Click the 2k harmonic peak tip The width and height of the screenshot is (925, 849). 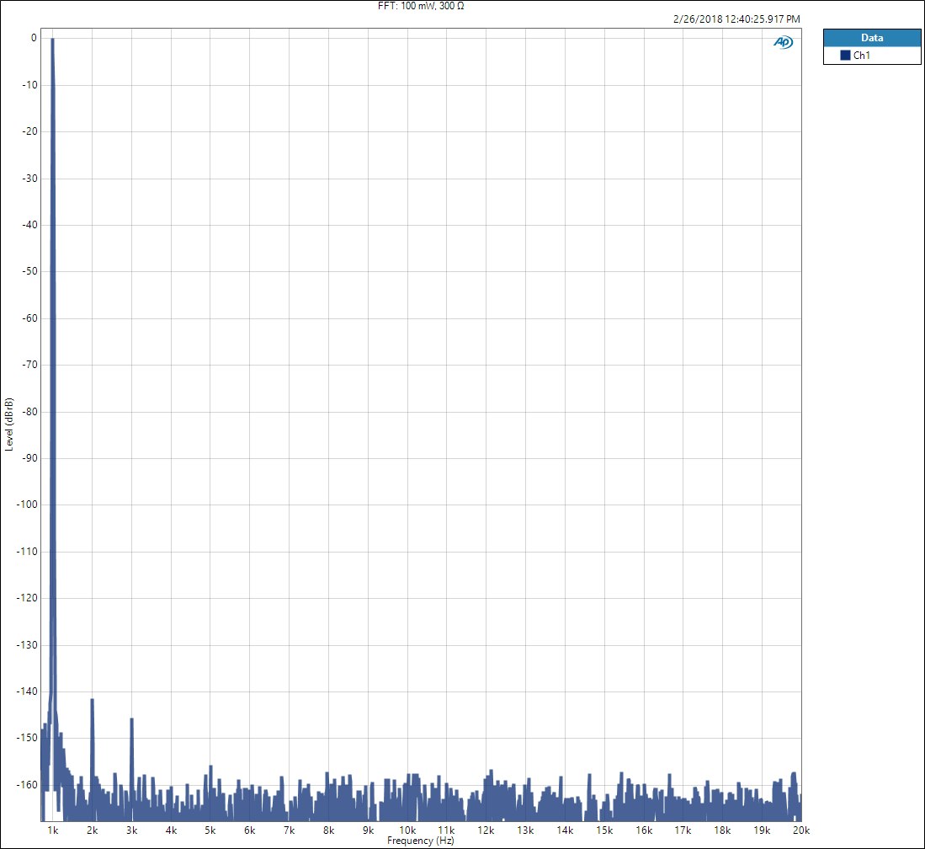(92, 700)
